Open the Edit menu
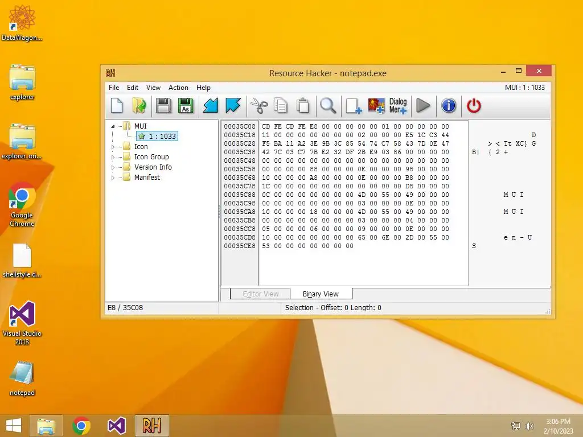 click(132, 87)
